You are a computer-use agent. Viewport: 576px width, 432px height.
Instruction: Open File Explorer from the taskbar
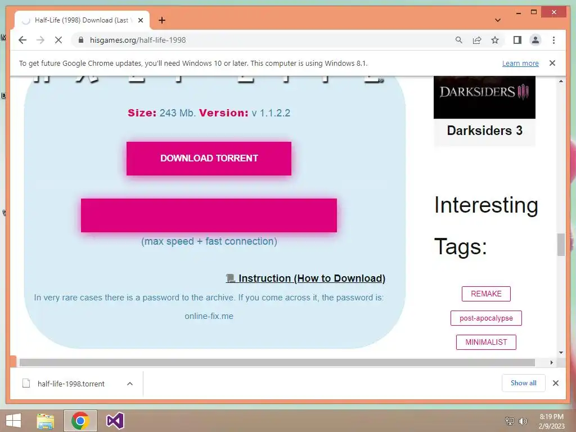pos(45,421)
